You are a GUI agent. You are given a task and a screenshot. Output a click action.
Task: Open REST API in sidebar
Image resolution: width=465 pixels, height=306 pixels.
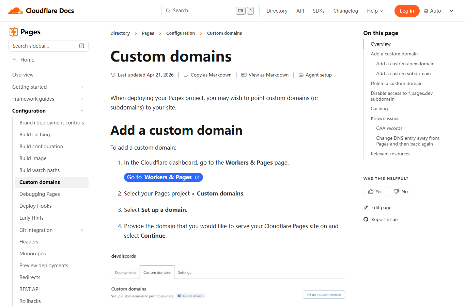(30, 289)
